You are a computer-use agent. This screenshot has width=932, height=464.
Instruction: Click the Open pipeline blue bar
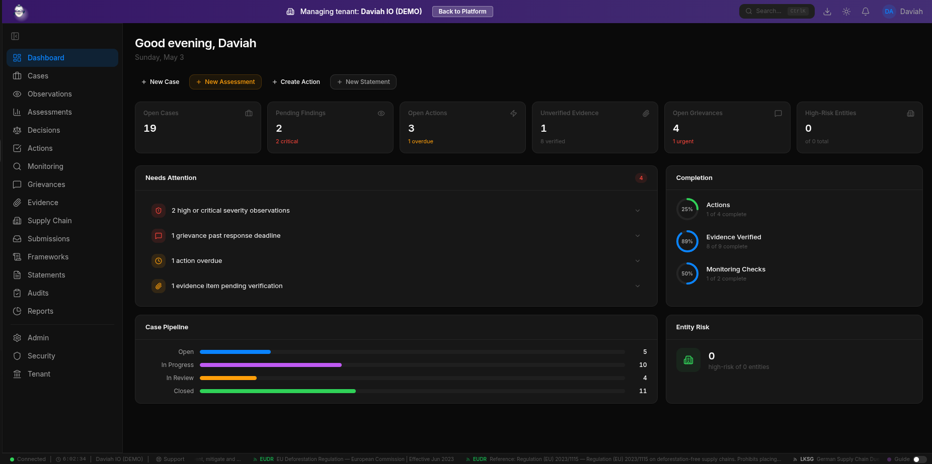pyautogui.click(x=235, y=352)
